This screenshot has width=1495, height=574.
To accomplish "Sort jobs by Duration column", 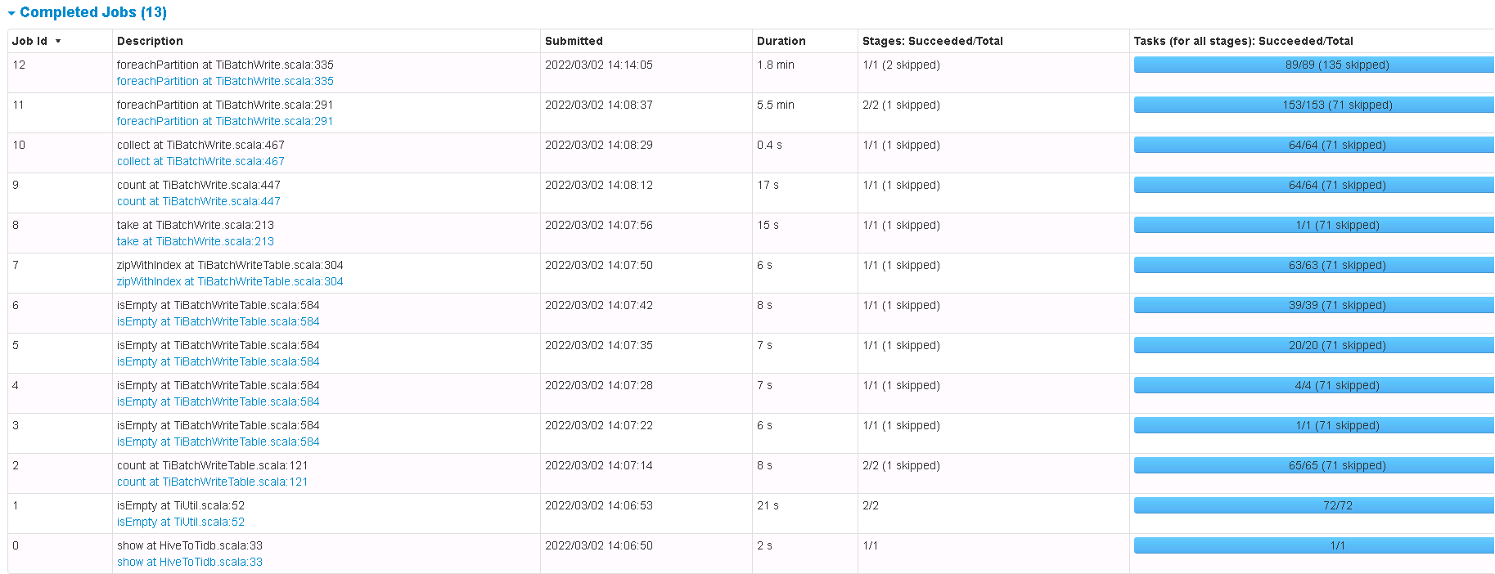I will 781,41.
